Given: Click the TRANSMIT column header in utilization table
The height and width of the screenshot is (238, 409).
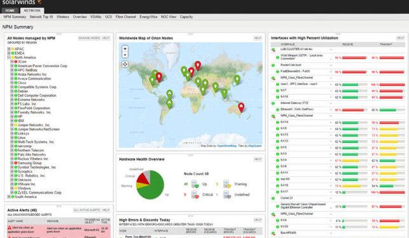Looking at the screenshot, I should click(x=386, y=44).
